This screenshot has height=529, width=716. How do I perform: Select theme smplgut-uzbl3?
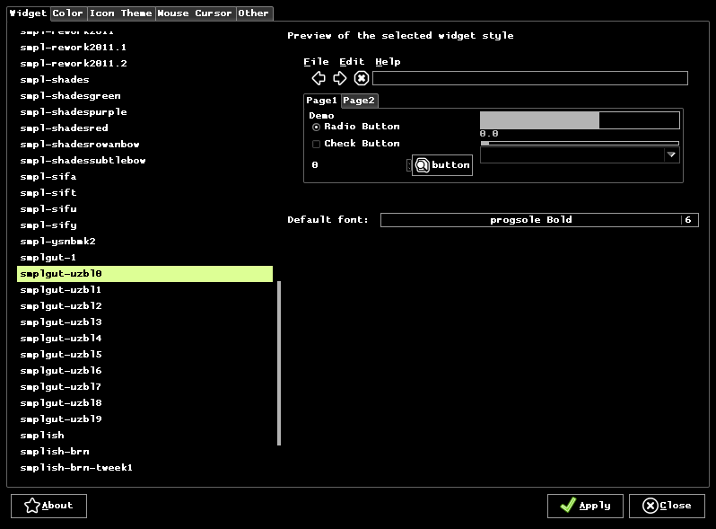pyautogui.click(x=144, y=322)
